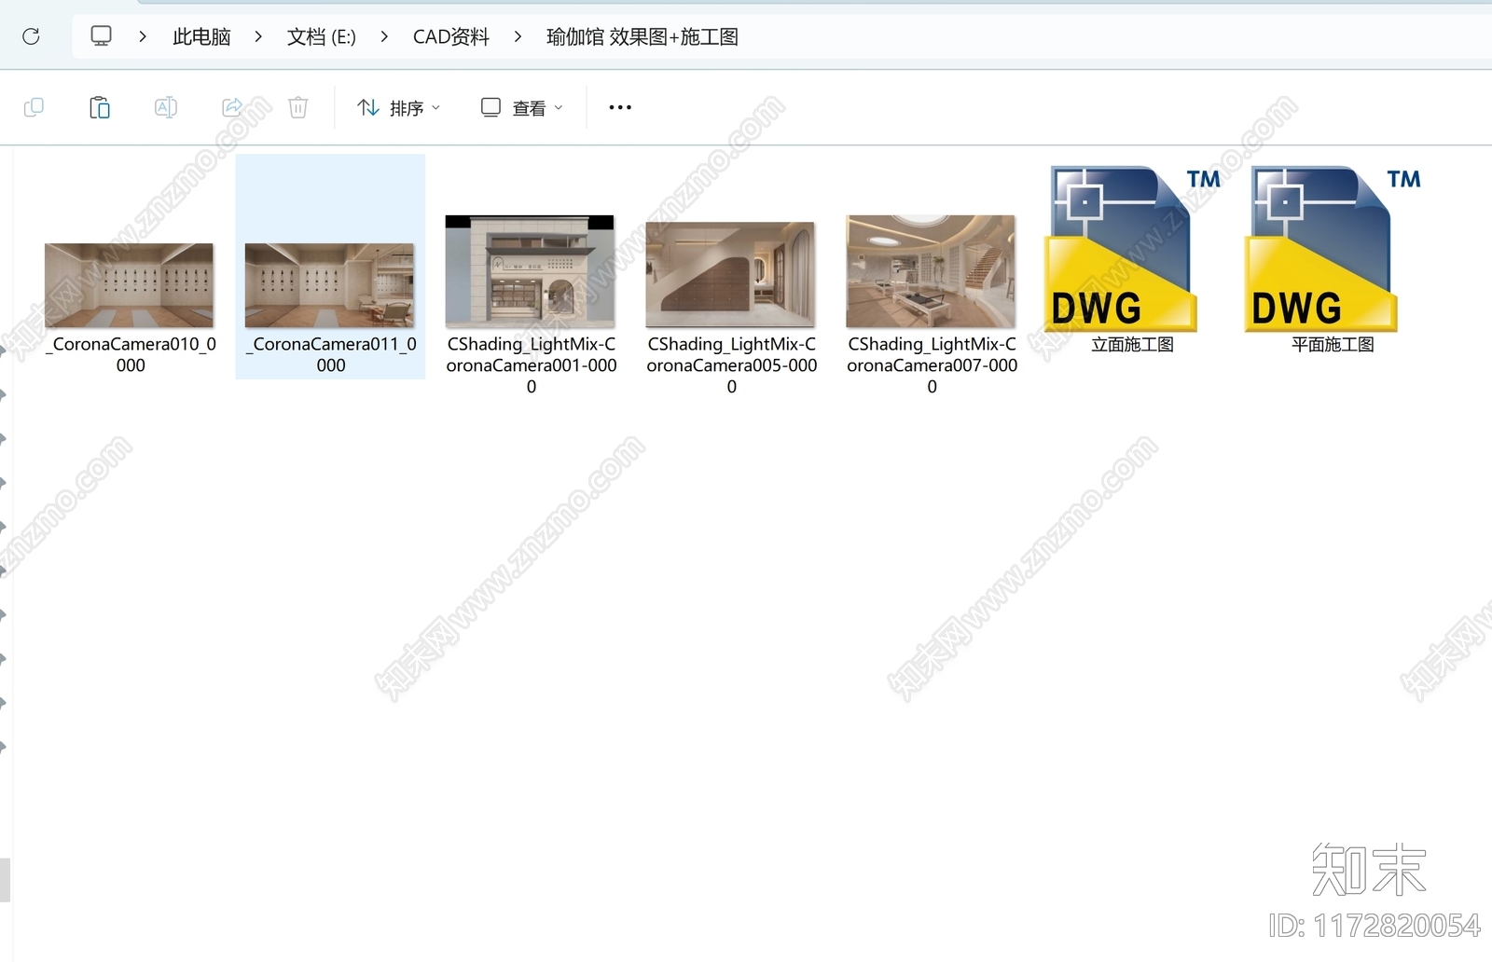Image resolution: width=1492 pixels, height=962 pixels.
Task: Click the refresh icon
Action: pos(31,36)
